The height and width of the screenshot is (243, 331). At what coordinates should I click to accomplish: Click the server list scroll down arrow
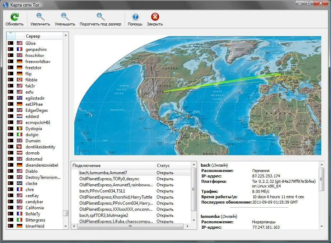click(66, 227)
